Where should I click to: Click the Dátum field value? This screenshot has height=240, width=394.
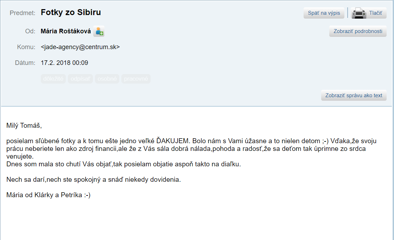[65, 63]
